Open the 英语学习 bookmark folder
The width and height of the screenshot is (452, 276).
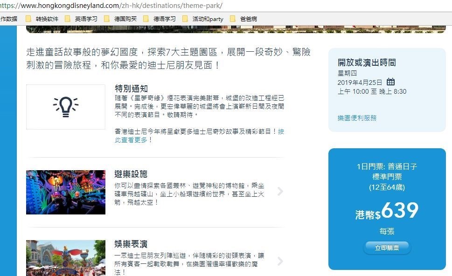pyautogui.click(x=81, y=19)
